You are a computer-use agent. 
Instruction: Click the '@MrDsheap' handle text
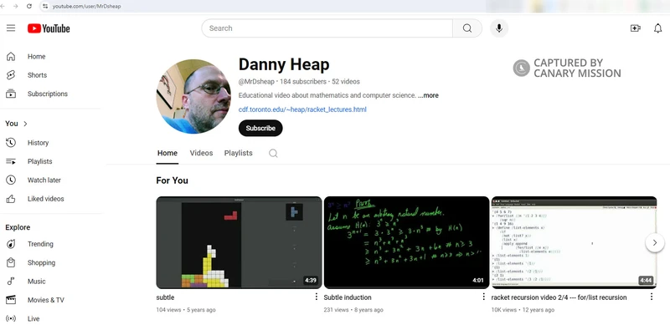[x=256, y=82]
